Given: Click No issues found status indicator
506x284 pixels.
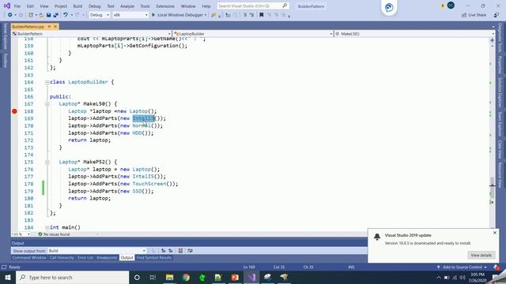Looking at the screenshot, I should 54,234.
